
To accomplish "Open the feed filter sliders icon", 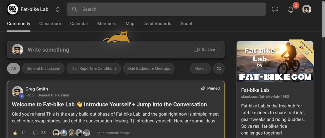I will point(219,68).
